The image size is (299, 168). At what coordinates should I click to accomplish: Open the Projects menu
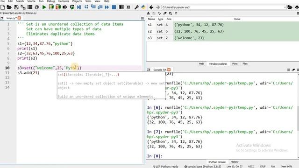pyautogui.click(x=77, y=1)
